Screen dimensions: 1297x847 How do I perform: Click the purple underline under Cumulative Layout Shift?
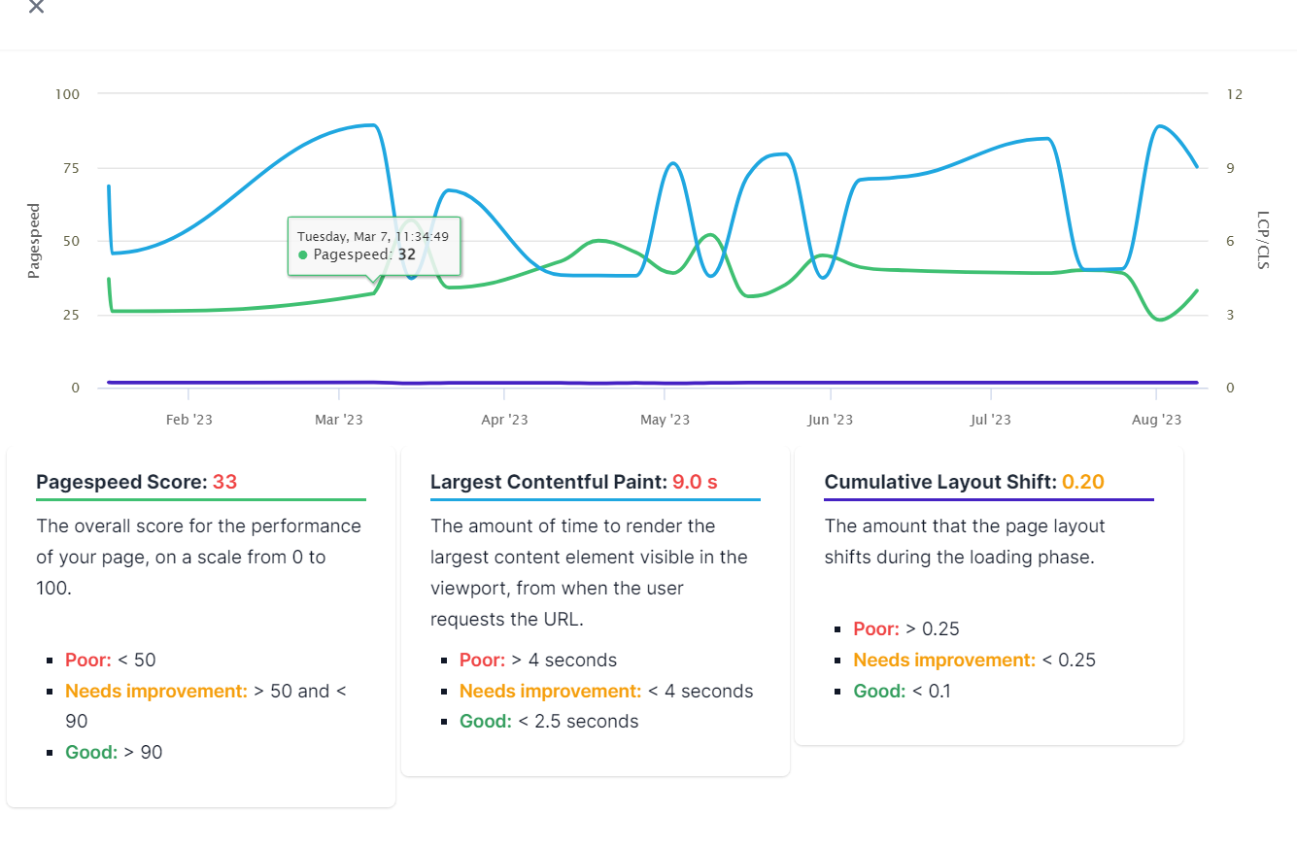pyautogui.click(x=989, y=499)
